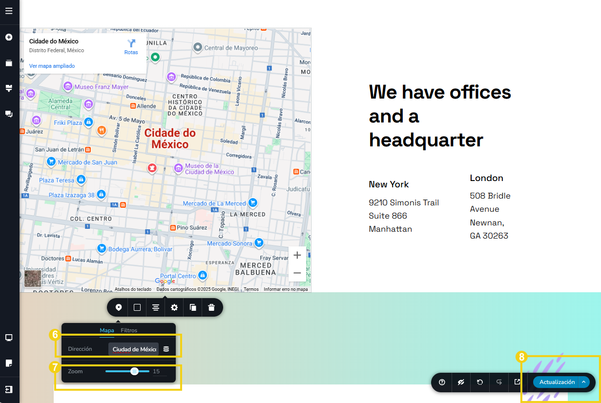Zoom in the map with plus button

click(297, 255)
